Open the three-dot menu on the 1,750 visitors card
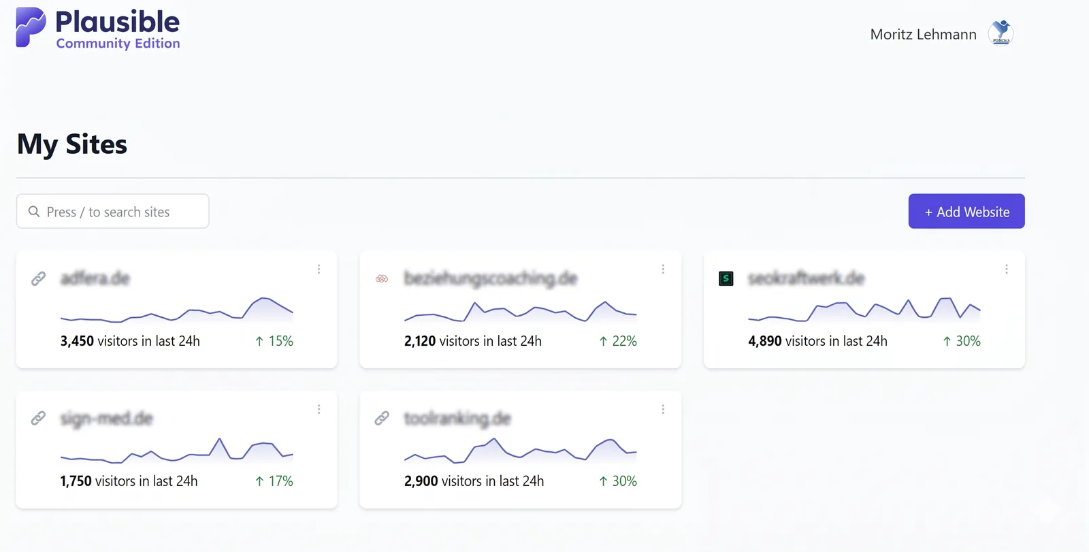This screenshot has height=552, width=1089. tap(319, 409)
